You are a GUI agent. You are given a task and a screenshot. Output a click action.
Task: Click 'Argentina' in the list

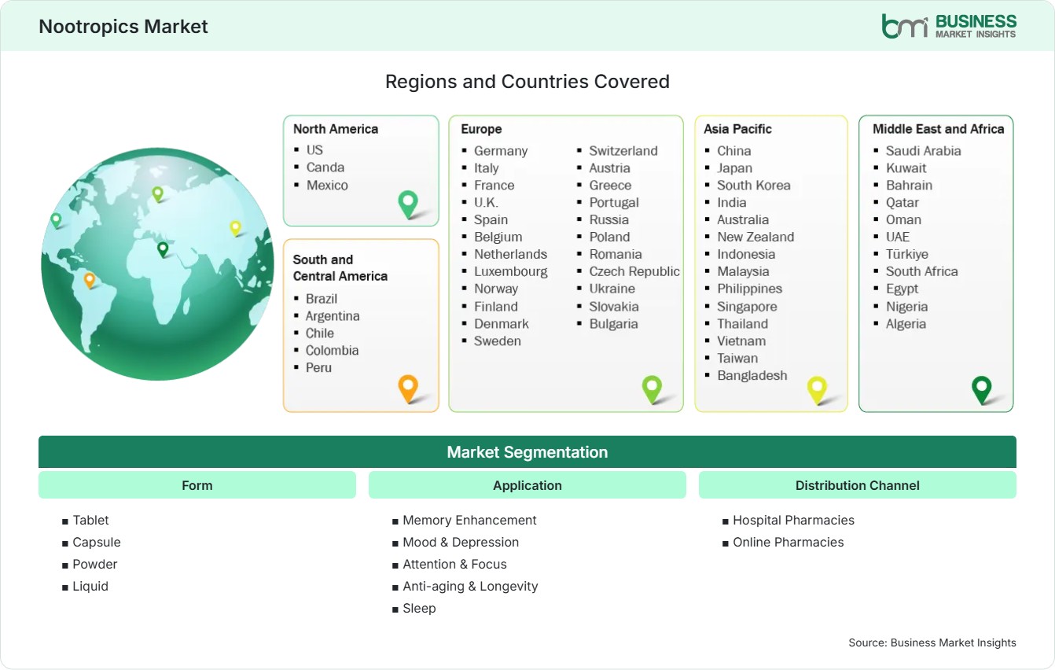[x=333, y=315]
